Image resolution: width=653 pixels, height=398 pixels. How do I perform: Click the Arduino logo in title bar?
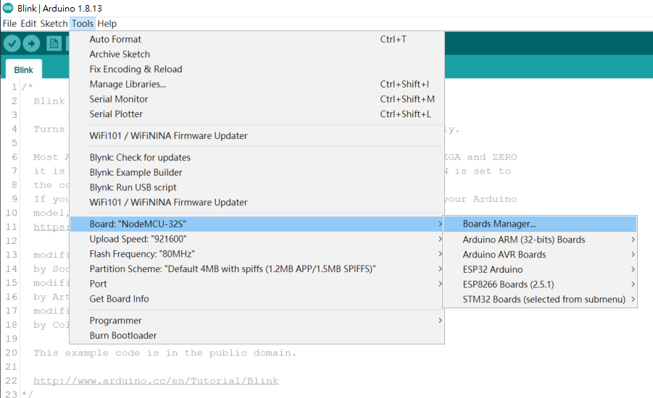pos(8,8)
